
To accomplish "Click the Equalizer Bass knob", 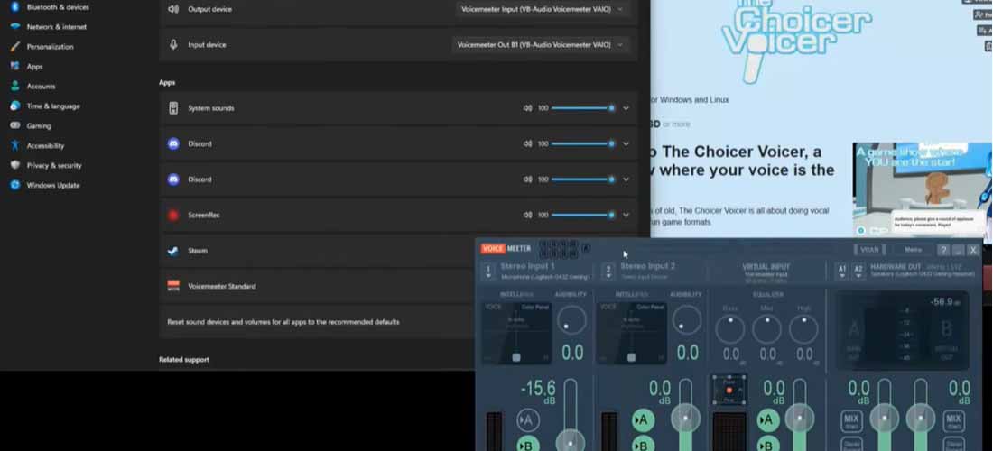I will (730, 329).
